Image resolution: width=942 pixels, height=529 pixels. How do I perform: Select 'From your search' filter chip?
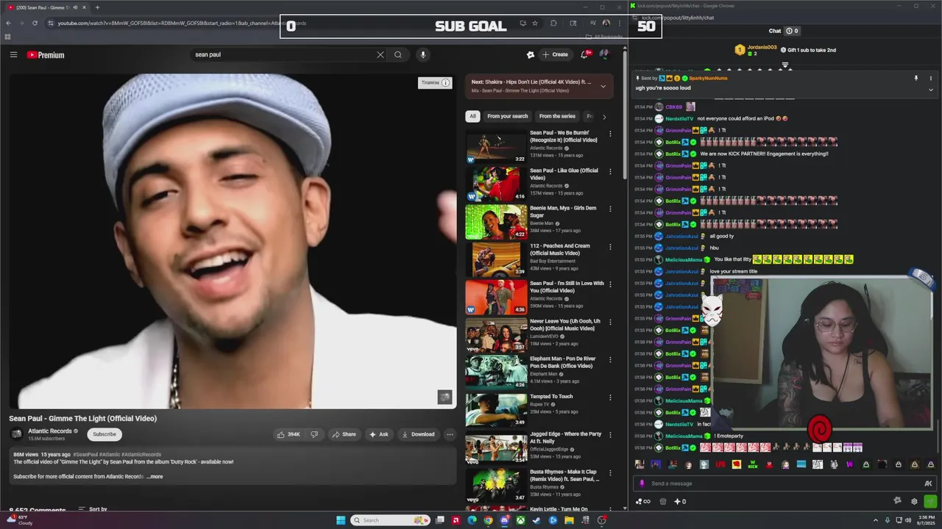tap(507, 116)
